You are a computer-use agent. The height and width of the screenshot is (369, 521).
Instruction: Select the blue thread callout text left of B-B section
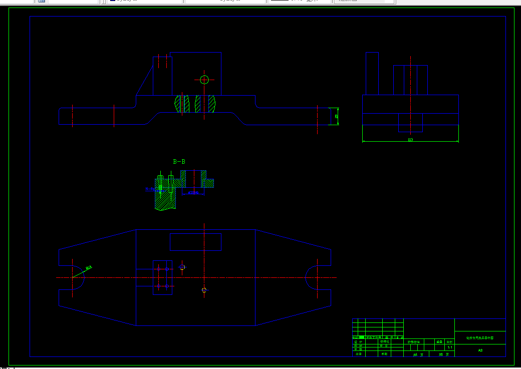click(150, 189)
